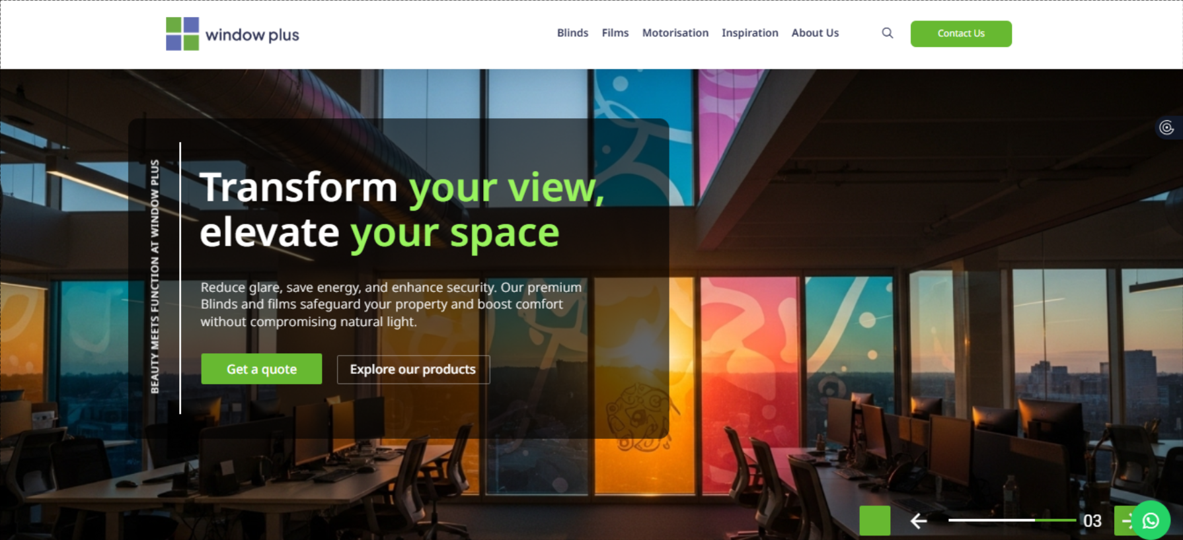Open the accessibility widget on right edge
The height and width of the screenshot is (540, 1183).
1168,127
